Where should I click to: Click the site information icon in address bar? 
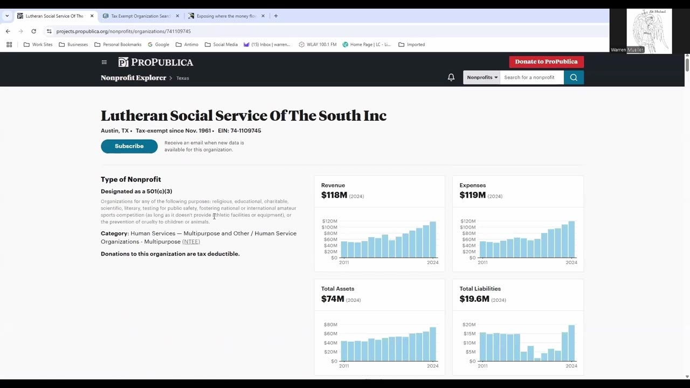(x=49, y=31)
